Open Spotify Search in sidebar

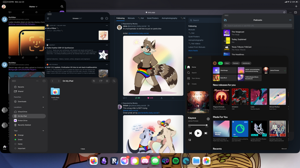pos(192,73)
